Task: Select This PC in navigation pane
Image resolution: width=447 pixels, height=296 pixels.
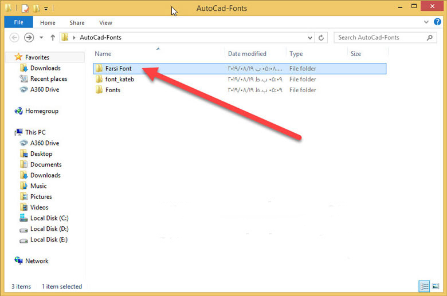Action: point(36,132)
